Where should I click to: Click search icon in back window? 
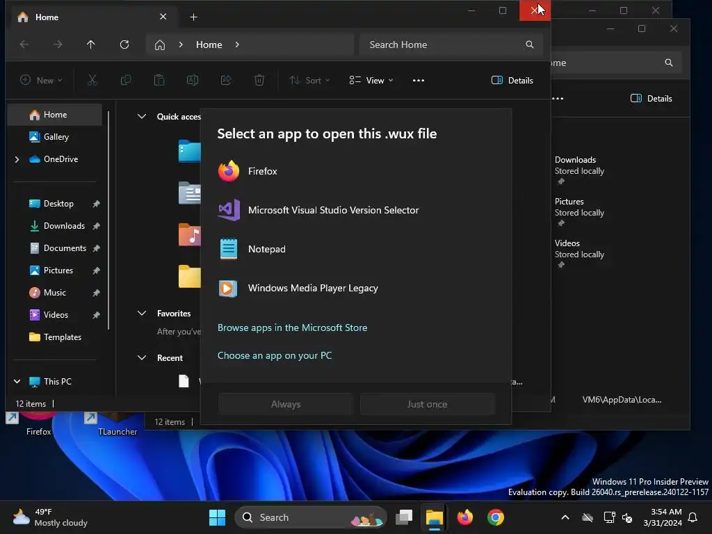pos(669,63)
